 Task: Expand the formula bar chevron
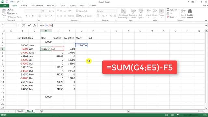206,25
